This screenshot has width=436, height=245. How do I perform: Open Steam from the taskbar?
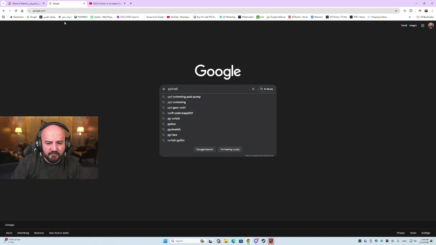[x=263, y=241]
